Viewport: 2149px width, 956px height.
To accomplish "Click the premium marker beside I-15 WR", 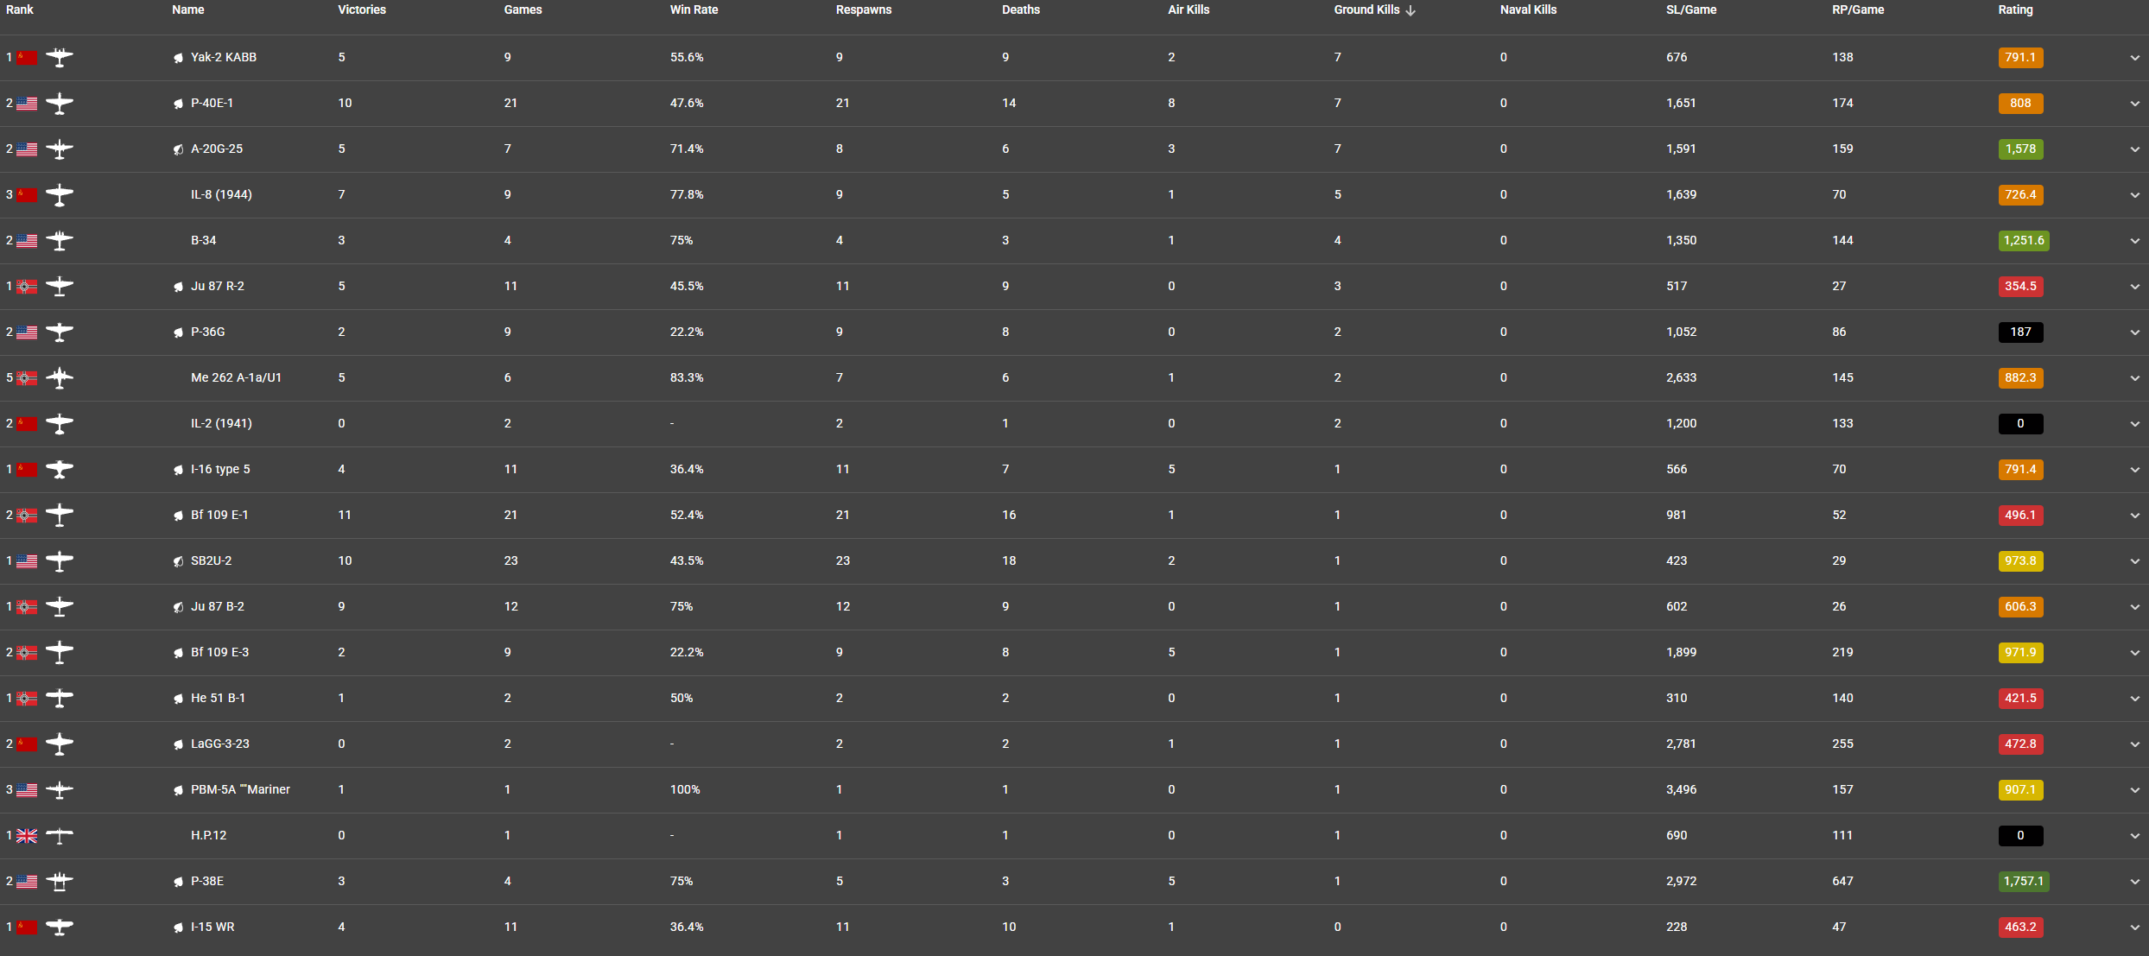I will click(178, 928).
